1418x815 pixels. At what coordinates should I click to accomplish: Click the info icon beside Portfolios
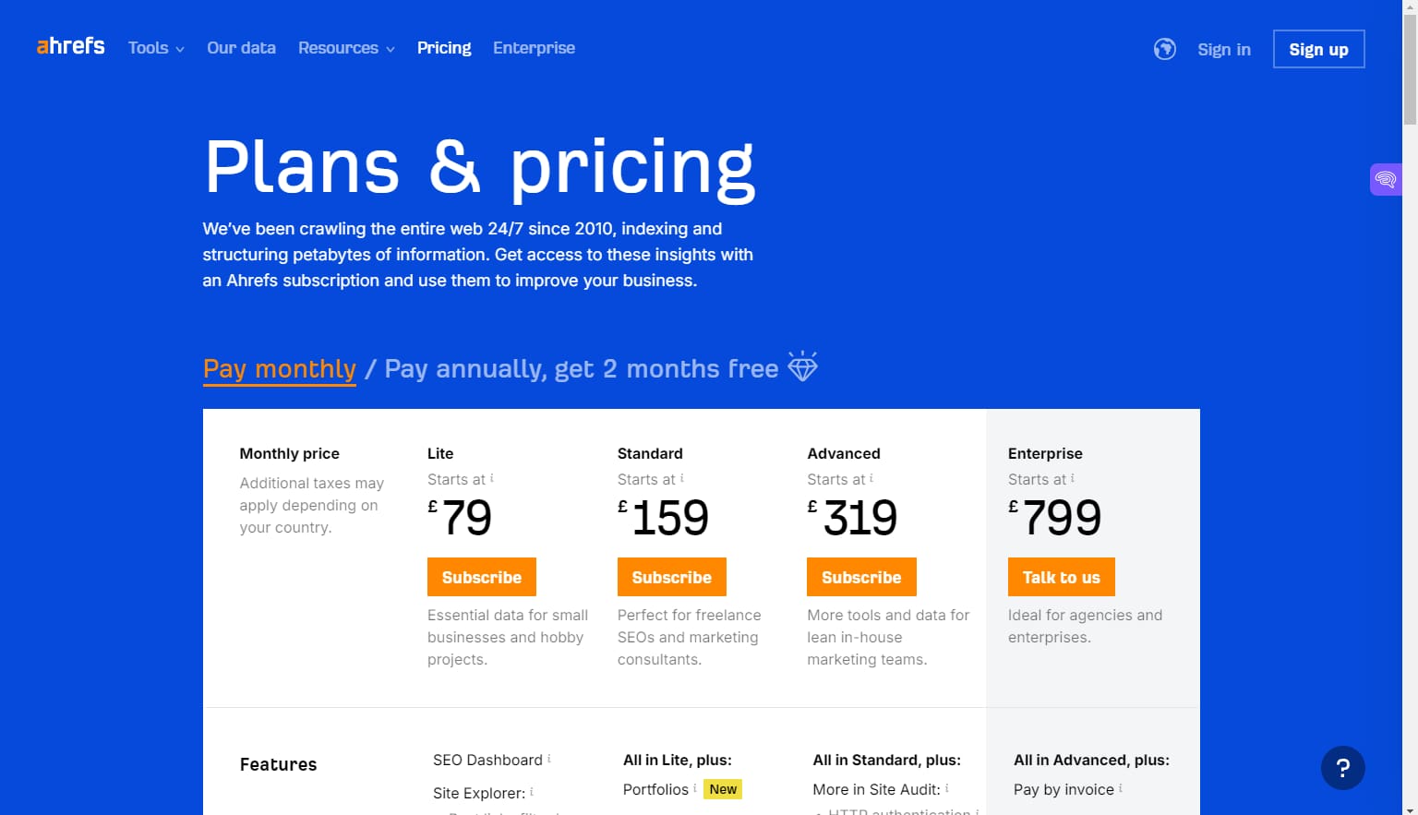click(694, 788)
